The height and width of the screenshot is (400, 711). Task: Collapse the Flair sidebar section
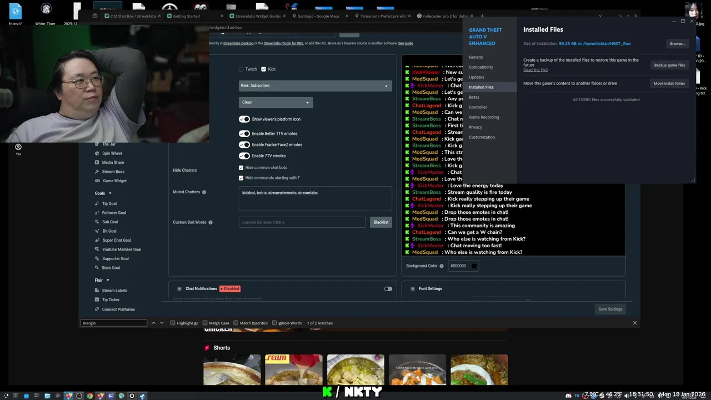tap(102, 281)
